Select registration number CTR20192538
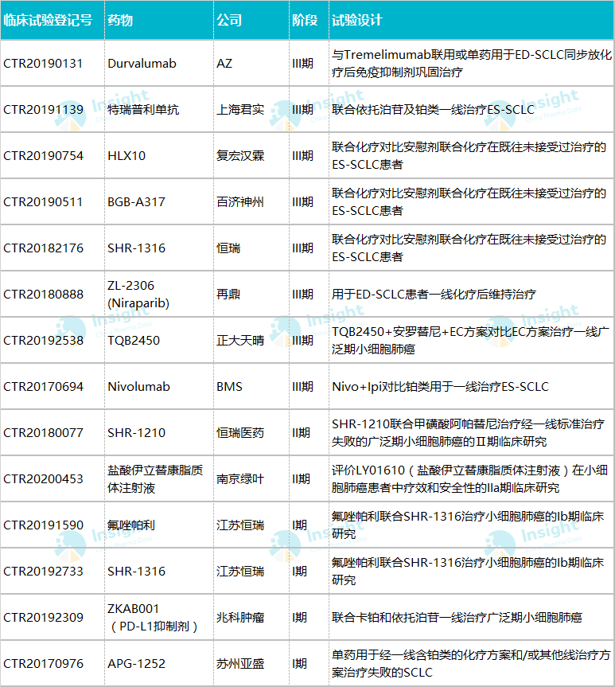The height and width of the screenshot is (687, 615). click(x=43, y=341)
